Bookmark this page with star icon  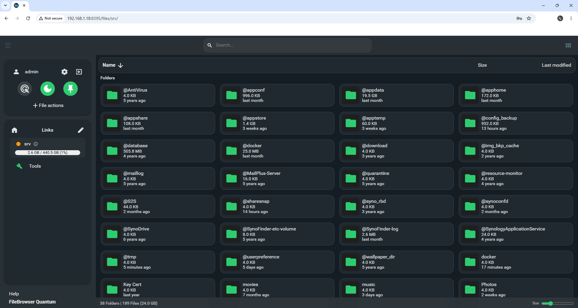tap(529, 18)
